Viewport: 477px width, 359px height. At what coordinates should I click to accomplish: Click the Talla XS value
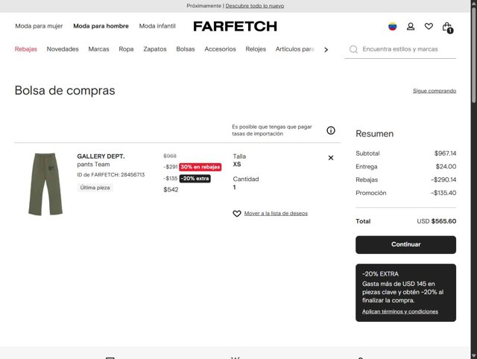(x=237, y=165)
